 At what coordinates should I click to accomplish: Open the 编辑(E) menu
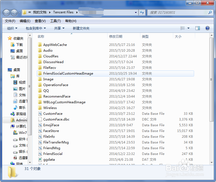25,21
